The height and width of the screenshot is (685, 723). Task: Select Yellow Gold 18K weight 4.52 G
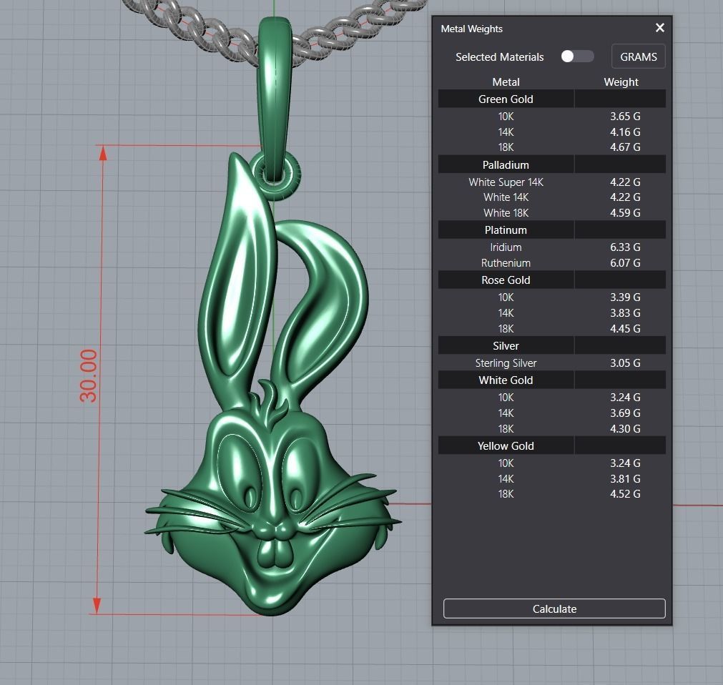(x=625, y=493)
